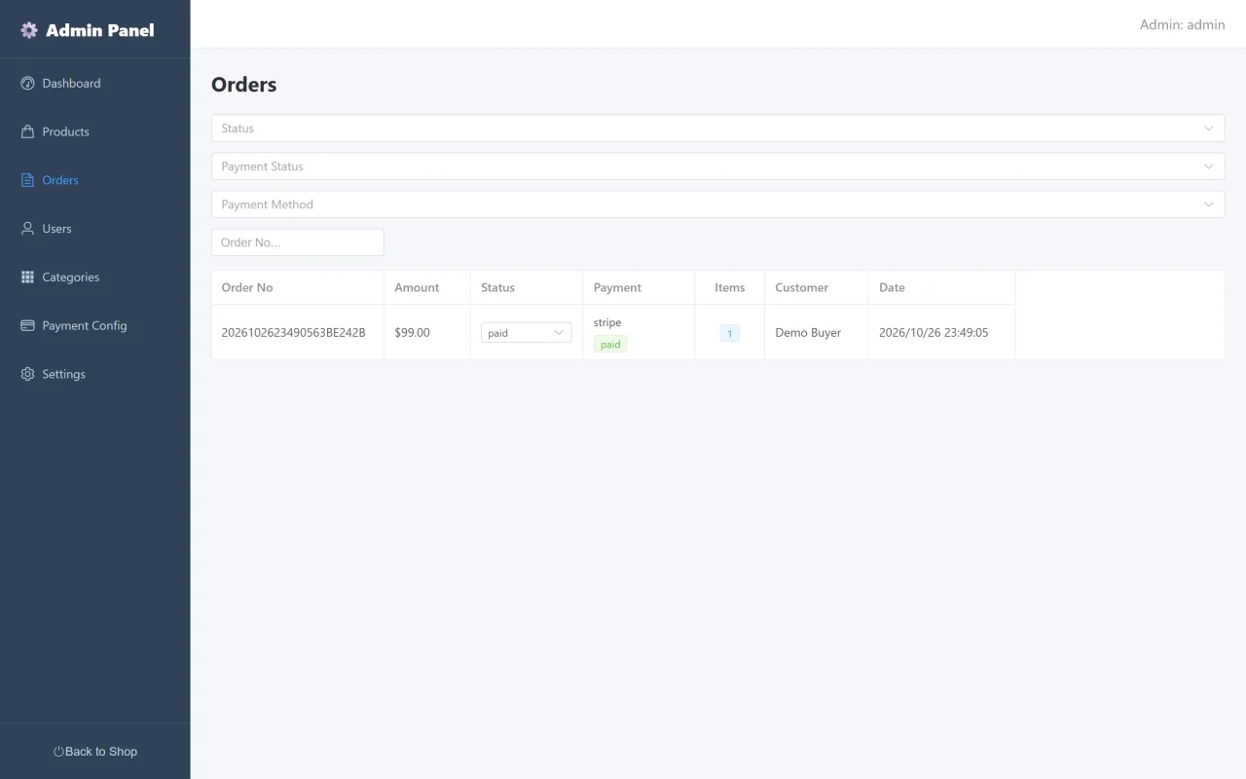
Task: Click the Categories grid icon
Action: coord(27,278)
